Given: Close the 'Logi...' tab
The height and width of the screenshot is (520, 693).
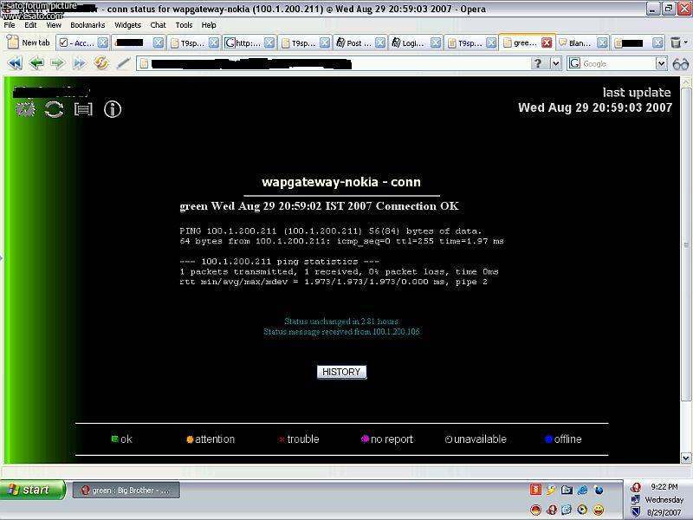Looking at the screenshot, I should coord(436,42).
